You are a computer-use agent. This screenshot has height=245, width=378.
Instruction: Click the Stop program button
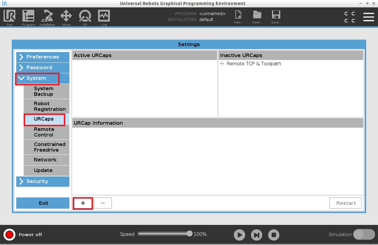pyautogui.click(x=274, y=235)
